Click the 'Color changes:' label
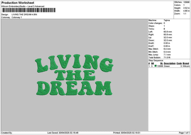The image size is (191, 135). click(155, 23)
